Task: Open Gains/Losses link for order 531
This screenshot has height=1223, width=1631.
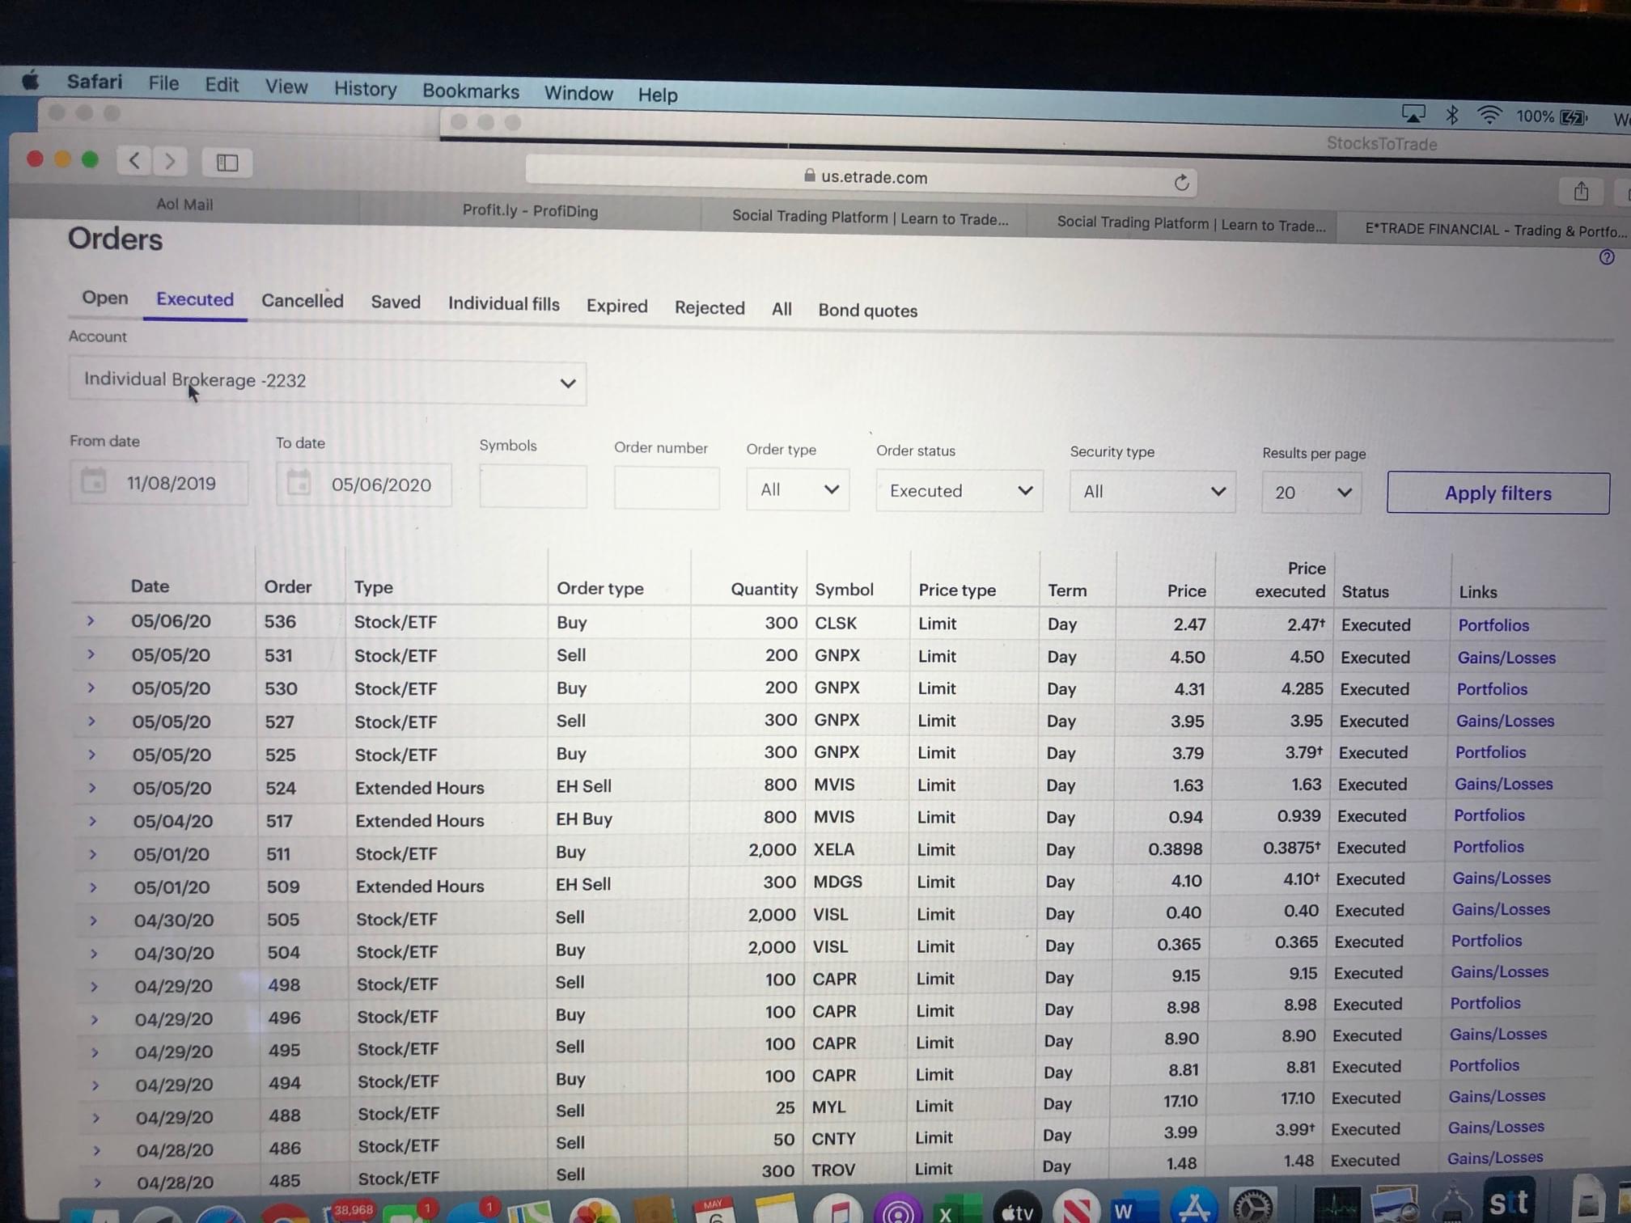Action: [1506, 658]
